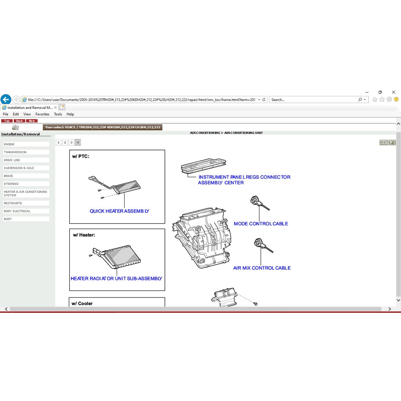Click the smiley feedback icon
The width and height of the screenshot is (401, 401).
(x=396, y=99)
